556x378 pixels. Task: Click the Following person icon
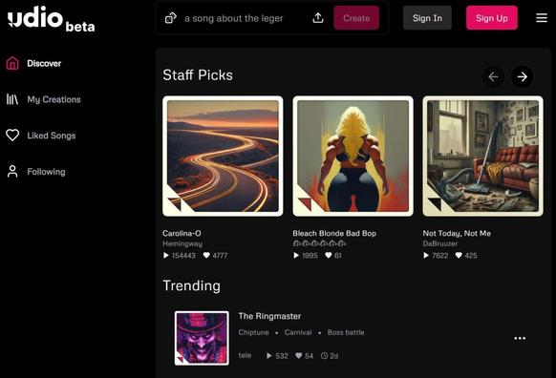tap(12, 172)
